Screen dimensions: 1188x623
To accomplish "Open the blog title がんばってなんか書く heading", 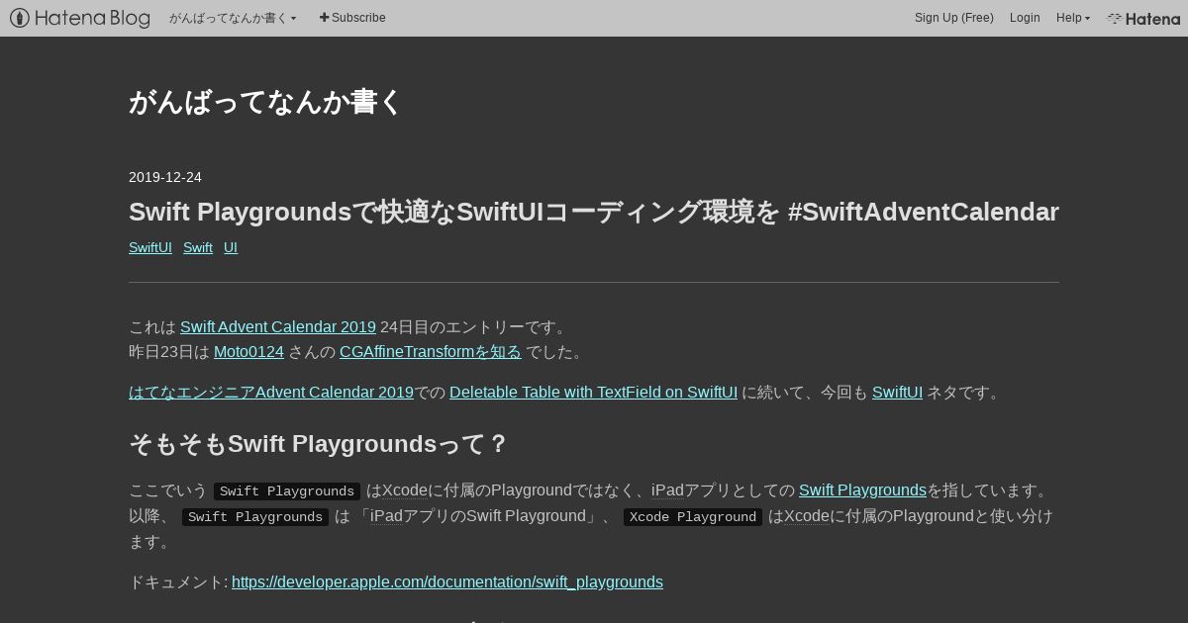I will click(x=265, y=102).
